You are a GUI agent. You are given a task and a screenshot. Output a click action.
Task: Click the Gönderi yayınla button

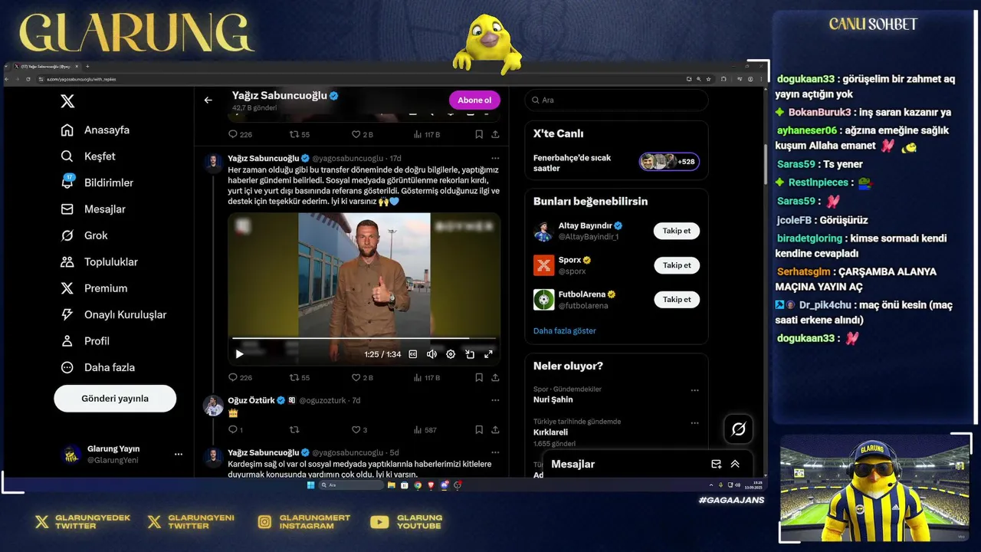click(x=115, y=399)
